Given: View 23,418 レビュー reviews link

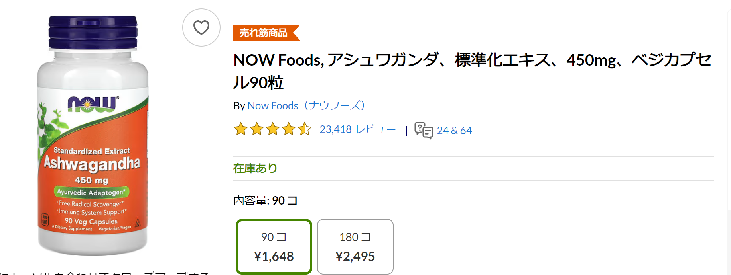Looking at the screenshot, I should (357, 129).
